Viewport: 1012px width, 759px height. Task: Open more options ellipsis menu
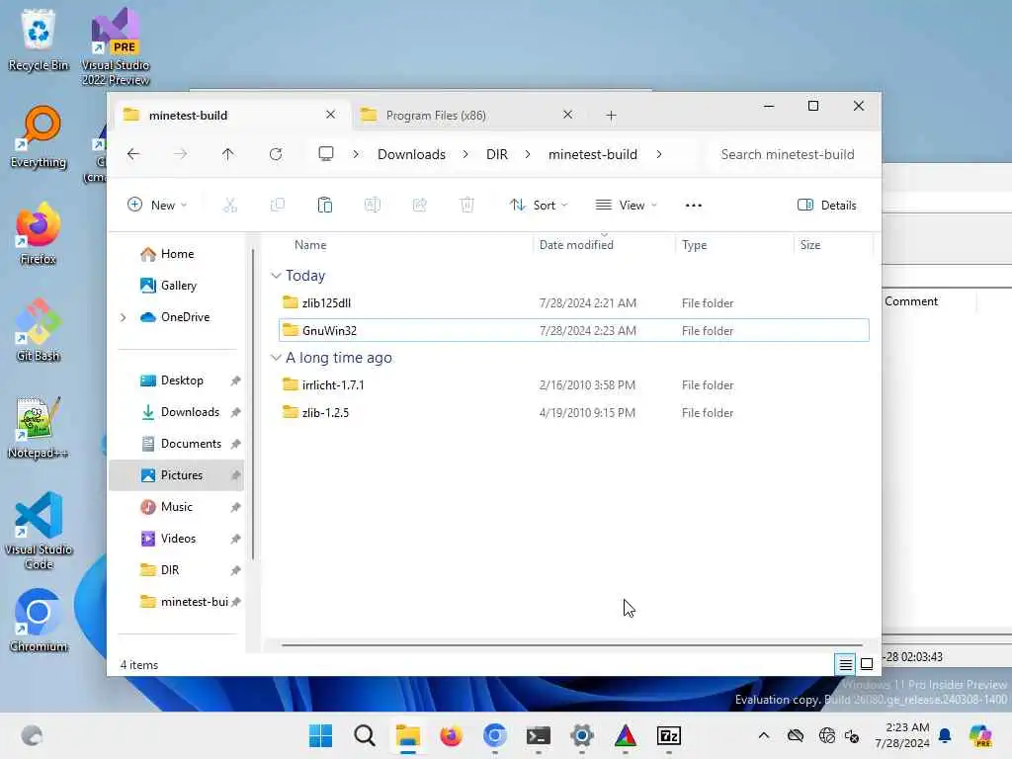pos(694,206)
